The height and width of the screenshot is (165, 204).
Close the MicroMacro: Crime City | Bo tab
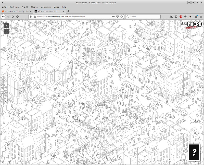click(x=31, y=11)
